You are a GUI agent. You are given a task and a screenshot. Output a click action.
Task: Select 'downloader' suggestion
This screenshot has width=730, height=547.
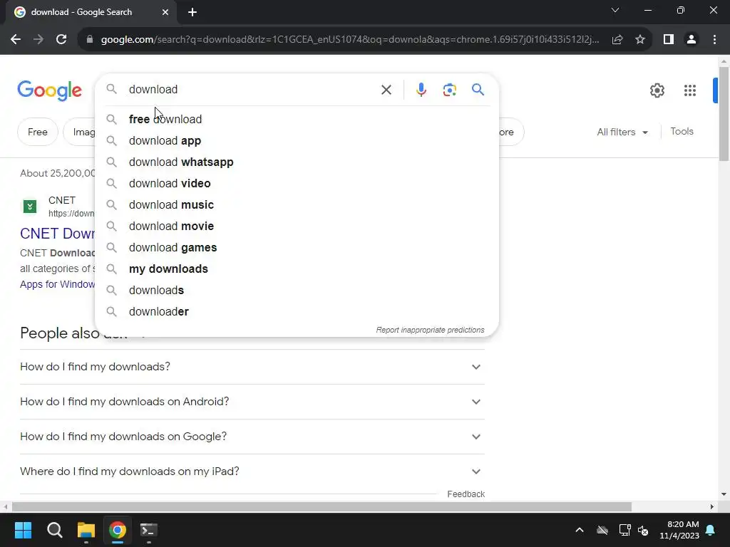tap(297, 312)
